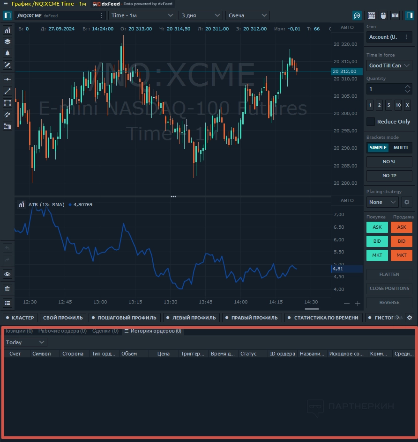418x442 pixels.
Task: Select the trend line drawing tool
Action: 7,91
